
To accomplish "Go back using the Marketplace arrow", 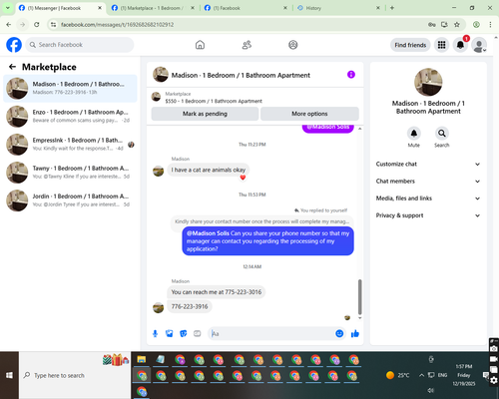I will [x=12, y=67].
